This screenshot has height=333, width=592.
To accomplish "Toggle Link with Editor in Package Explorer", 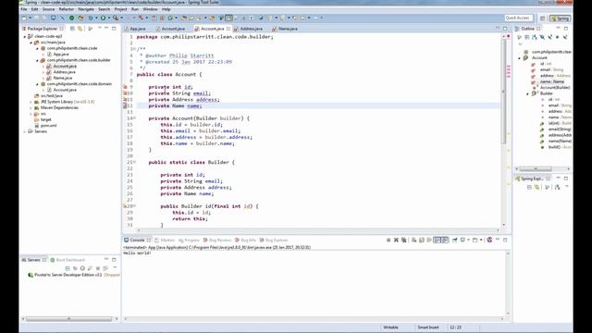I will click(80, 29).
